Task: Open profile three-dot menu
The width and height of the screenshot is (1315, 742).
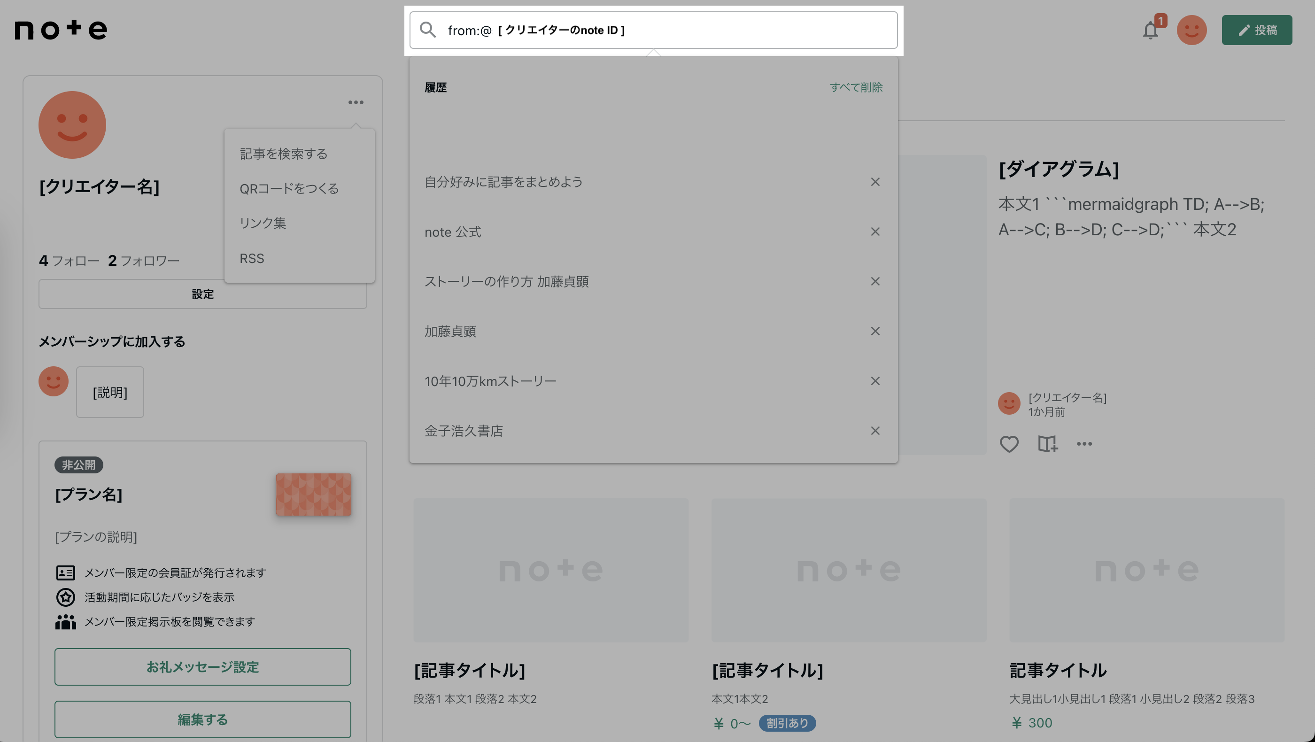Action: point(356,102)
